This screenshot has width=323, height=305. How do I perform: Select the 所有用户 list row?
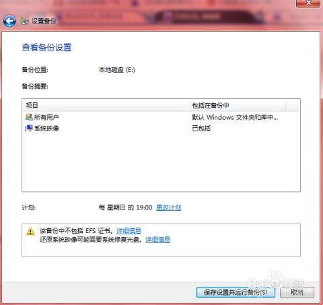(x=161, y=117)
